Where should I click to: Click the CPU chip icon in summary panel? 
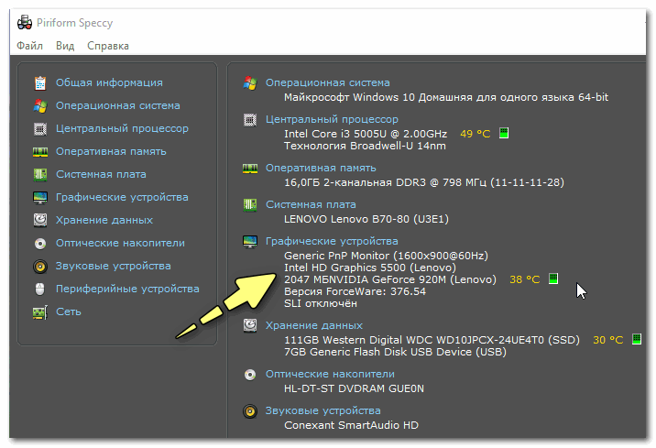point(250,120)
